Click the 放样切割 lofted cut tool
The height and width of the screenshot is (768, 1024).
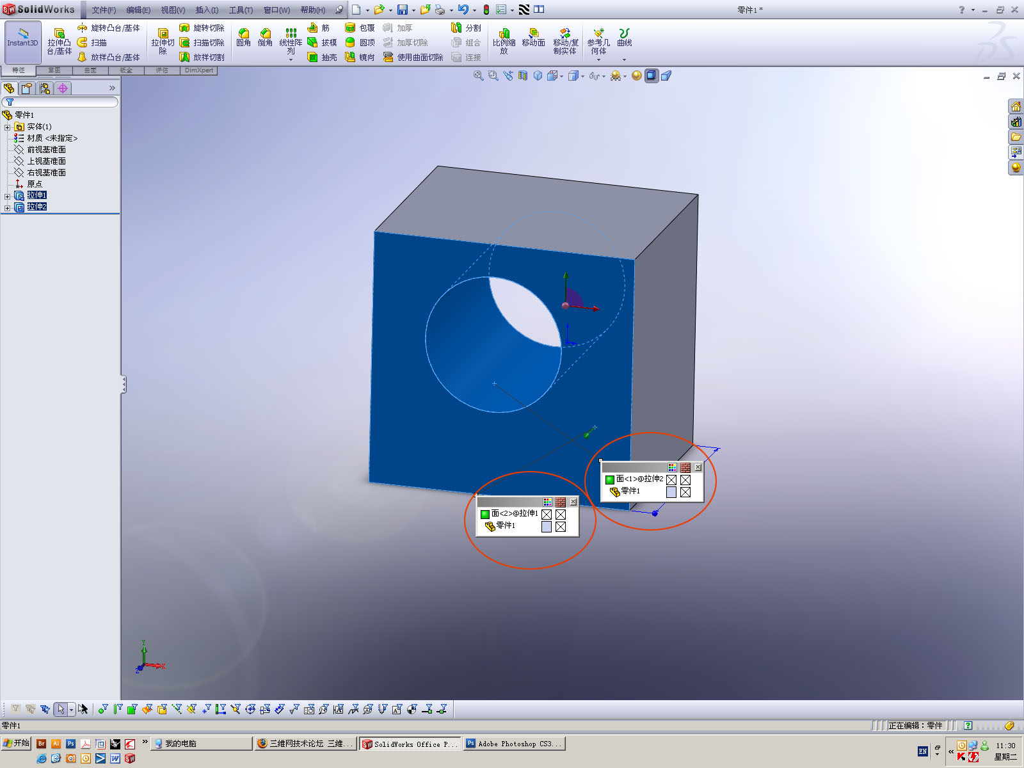point(202,58)
